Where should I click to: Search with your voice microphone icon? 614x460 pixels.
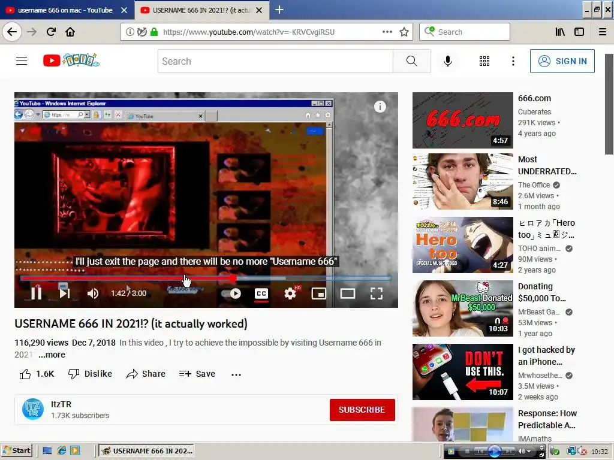pos(447,61)
